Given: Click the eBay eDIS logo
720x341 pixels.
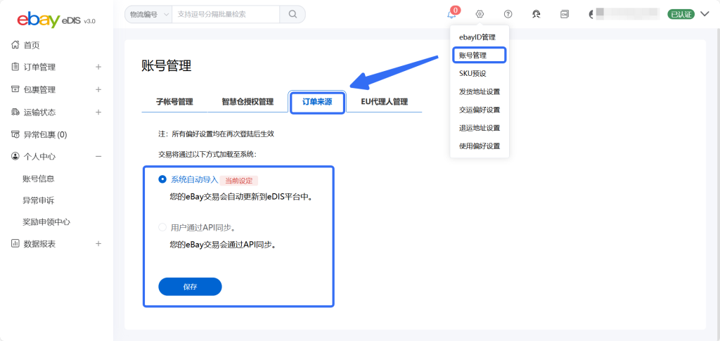Looking at the screenshot, I should pos(56,20).
